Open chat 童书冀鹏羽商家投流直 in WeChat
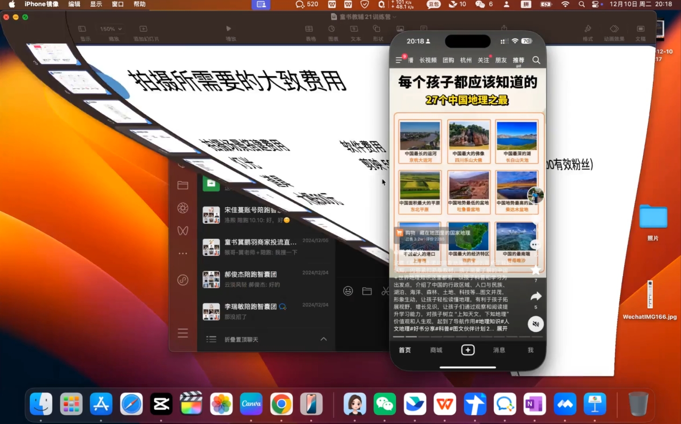 tap(267, 247)
